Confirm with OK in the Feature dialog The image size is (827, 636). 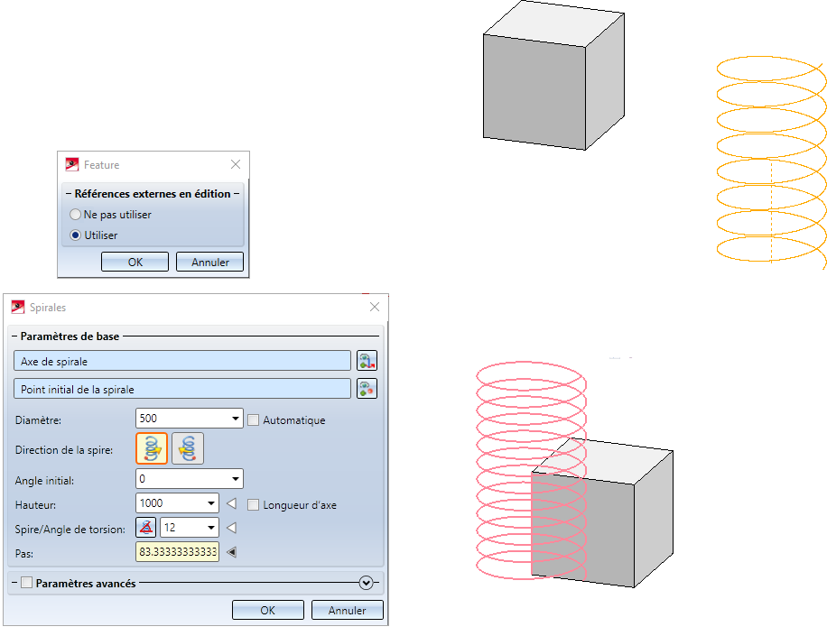pos(135,262)
